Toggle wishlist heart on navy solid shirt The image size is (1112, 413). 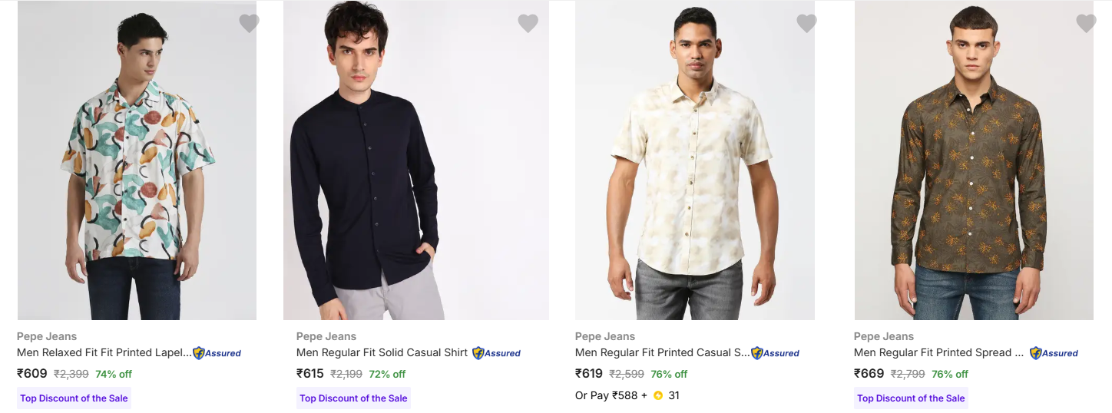point(528,24)
